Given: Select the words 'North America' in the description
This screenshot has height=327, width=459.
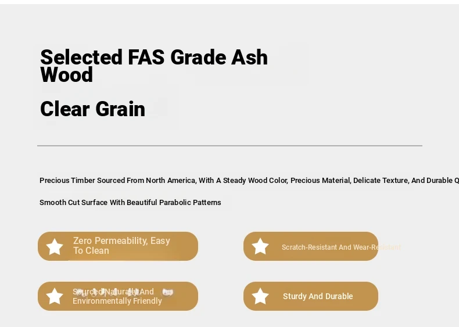Looking at the screenshot, I should [171, 180].
